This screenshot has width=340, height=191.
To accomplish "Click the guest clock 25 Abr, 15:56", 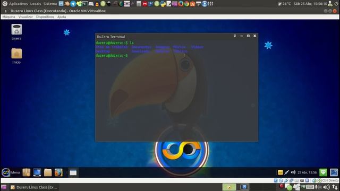I will [x=307, y=172].
